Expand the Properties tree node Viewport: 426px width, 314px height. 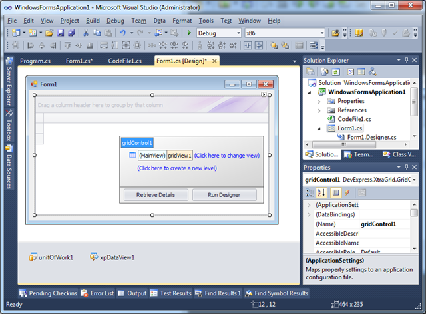click(x=319, y=102)
